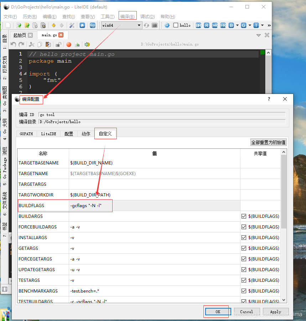The width and height of the screenshot is (306, 321).
Task: Open dropdown arrow next to G icon
Action: [x=250, y=25]
